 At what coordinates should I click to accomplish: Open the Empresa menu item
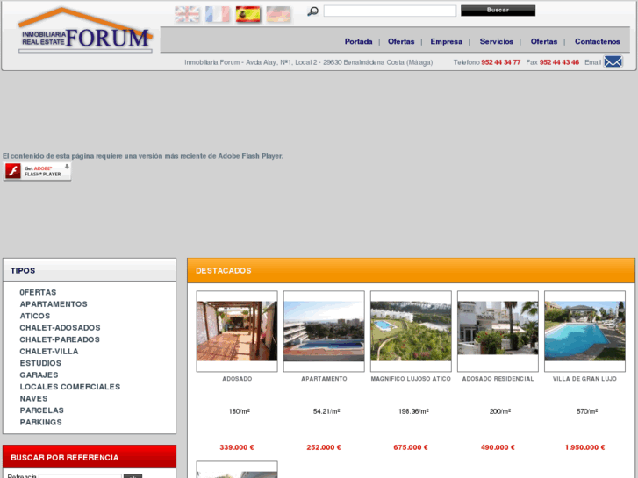click(447, 41)
